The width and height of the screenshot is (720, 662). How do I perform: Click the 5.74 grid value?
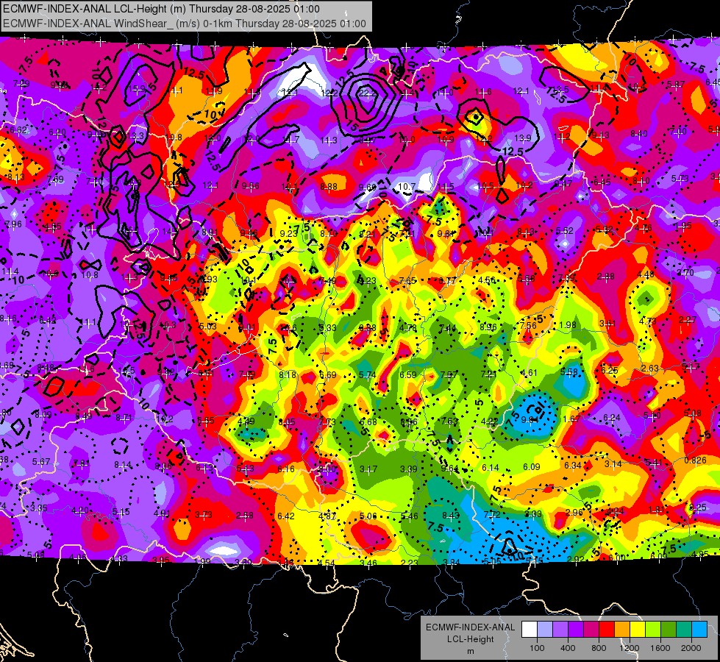pos(367,375)
